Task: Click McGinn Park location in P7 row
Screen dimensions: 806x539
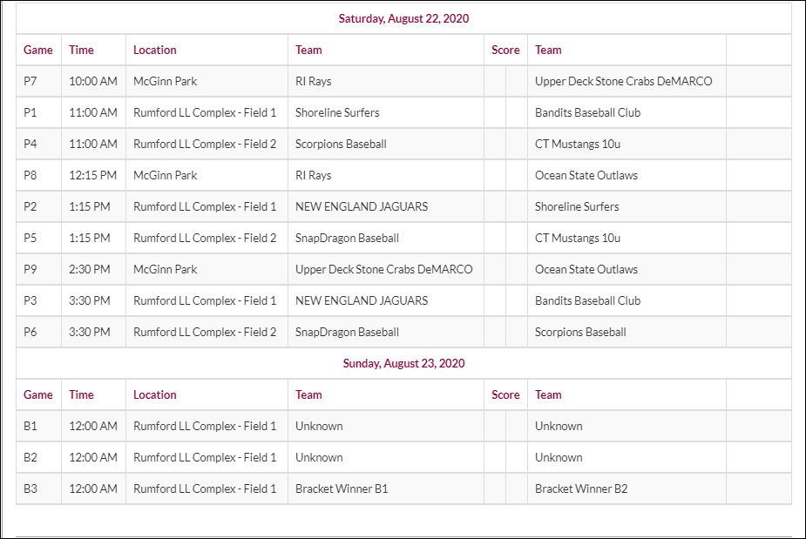Action: [166, 81]
